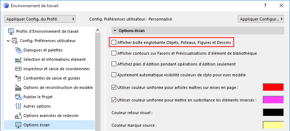Screen dimensions: 290x131
Task: Select the Autres options sliders icon
Action: pyautogui.click(x=18, y=106)
